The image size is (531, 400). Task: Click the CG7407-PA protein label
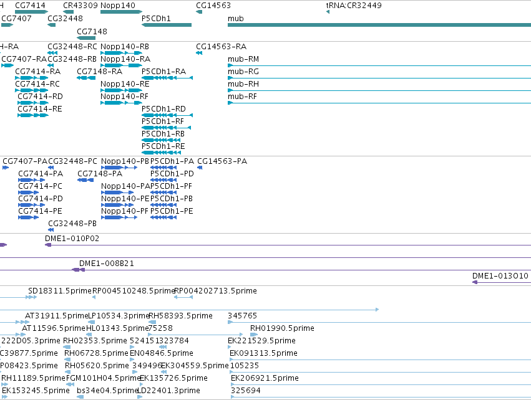pos(25,161)
